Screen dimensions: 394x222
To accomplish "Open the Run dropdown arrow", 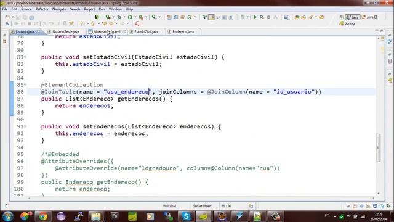I will click(x=135, y=17).
